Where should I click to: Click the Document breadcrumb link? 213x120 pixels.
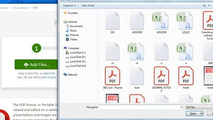coord(21,8)
